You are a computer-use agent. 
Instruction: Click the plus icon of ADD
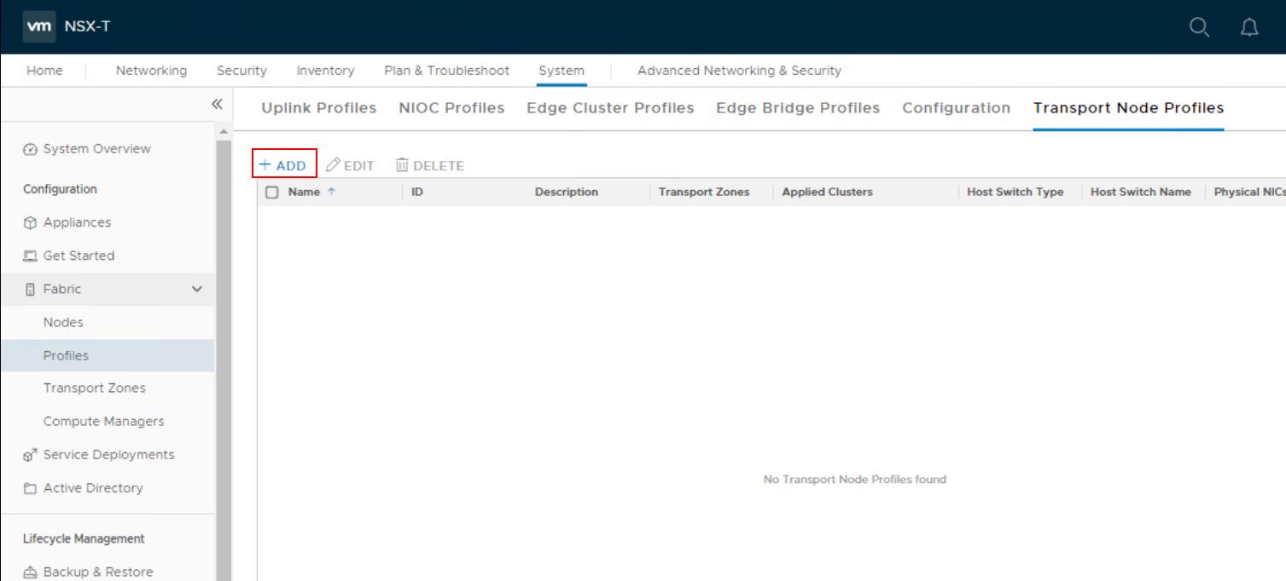tap(265, 164)
